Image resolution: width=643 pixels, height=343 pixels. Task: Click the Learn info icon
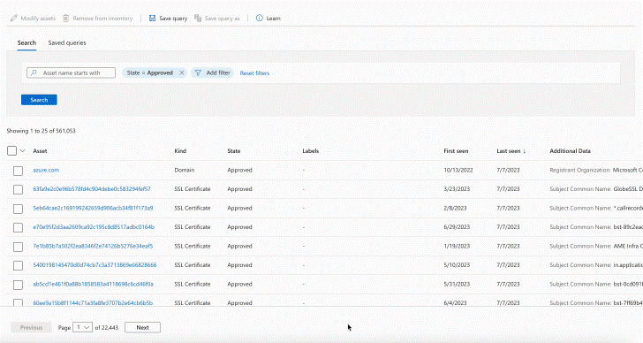259,18
